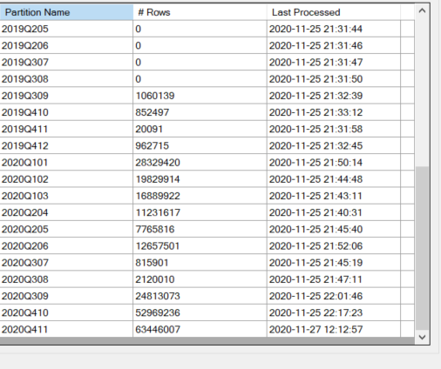This screenshot has height=369, width=441.
Task: Select partition row 2019Q205
Action: [x=207, y=29]
